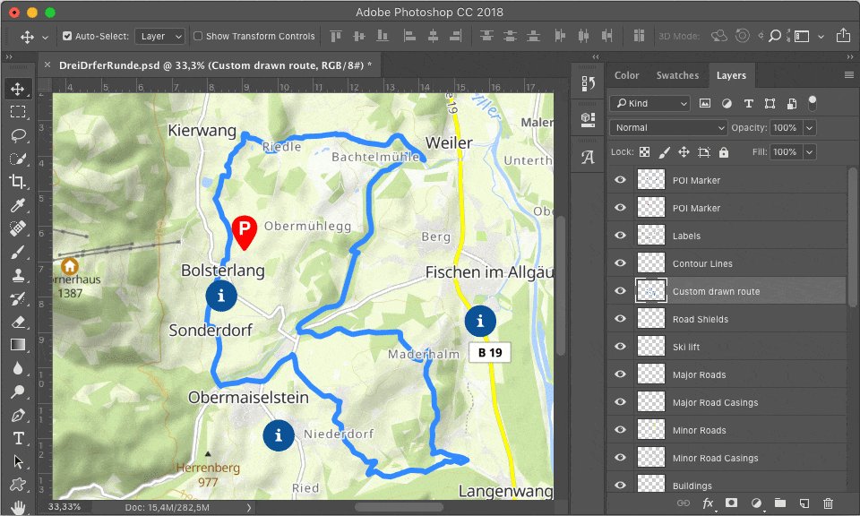
Task: Switch to the Color tab
Action: 626,76
